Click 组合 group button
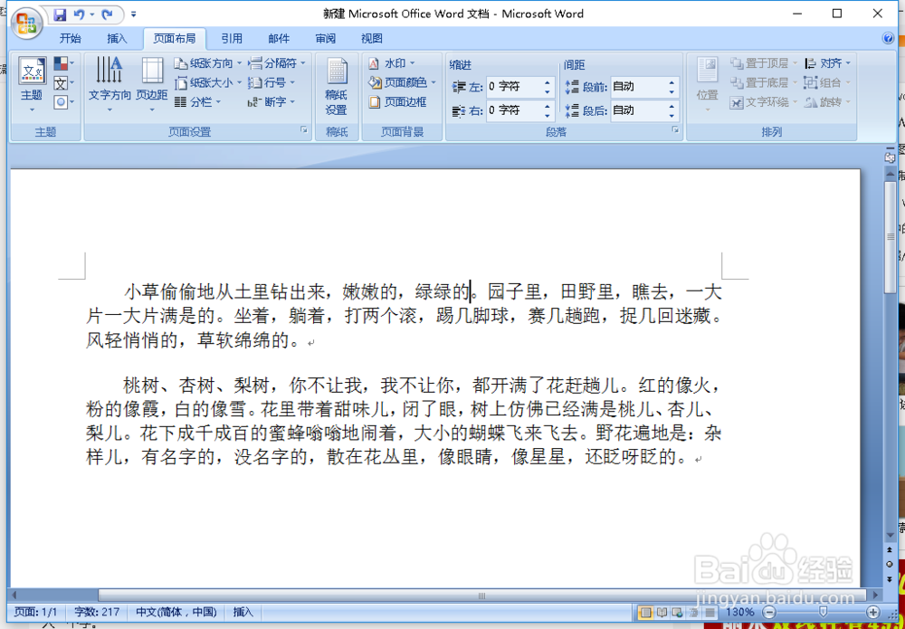905x629 pixels. point(828,82)
